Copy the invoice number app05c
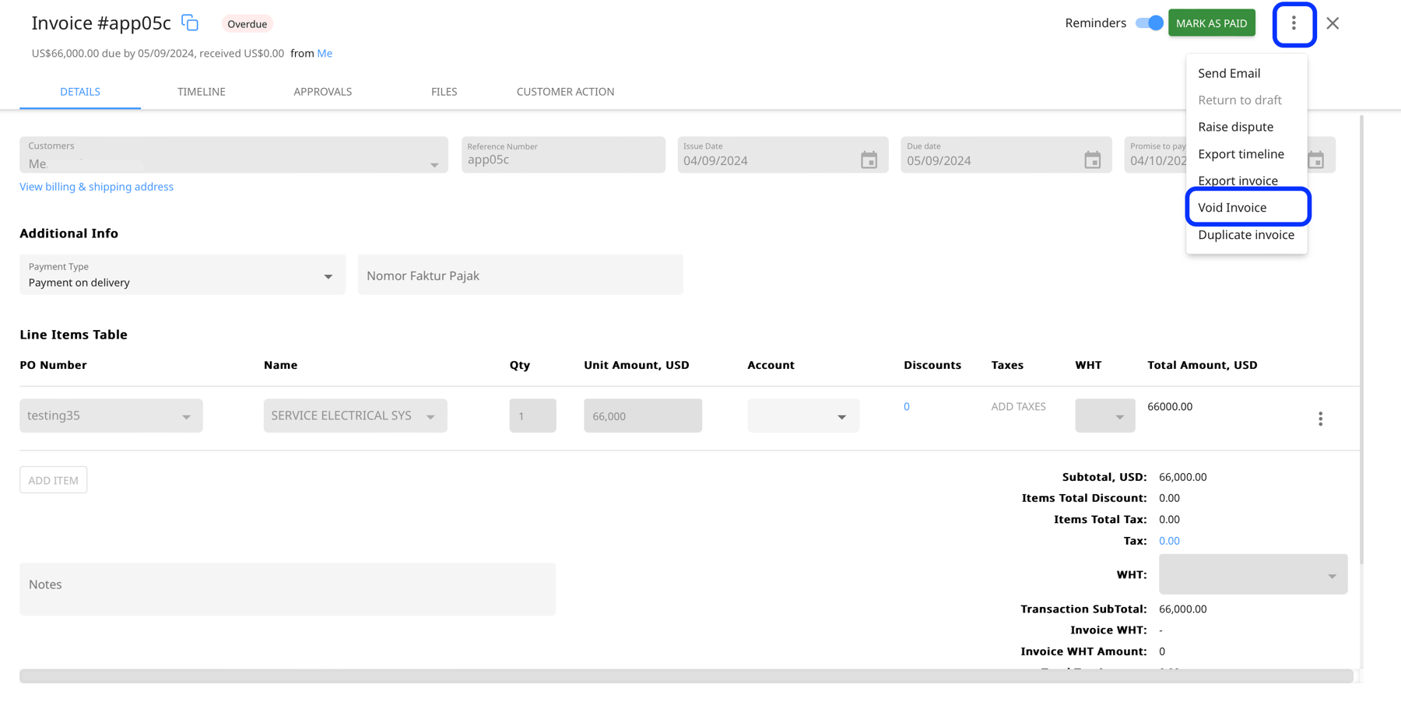Screen dimensions: 1401x702 click(x=190, y=23)
